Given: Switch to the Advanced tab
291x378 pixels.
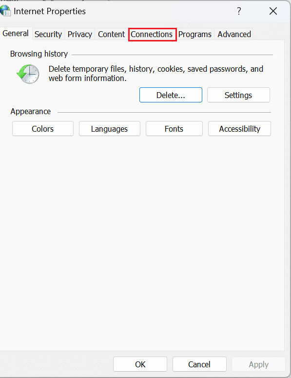Looking at the screenshot, I should (x=234, y=34).
